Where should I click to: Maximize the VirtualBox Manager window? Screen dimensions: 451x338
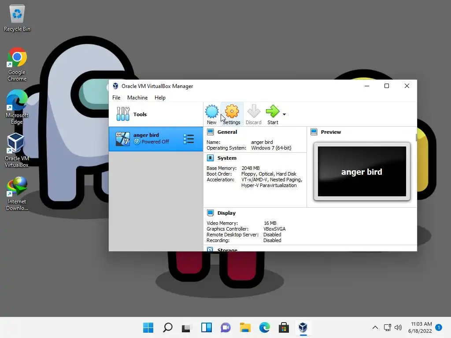387,86
